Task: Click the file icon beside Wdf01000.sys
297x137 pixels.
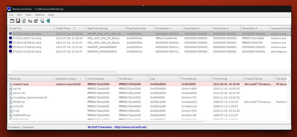Action: (x=10, y=115)
